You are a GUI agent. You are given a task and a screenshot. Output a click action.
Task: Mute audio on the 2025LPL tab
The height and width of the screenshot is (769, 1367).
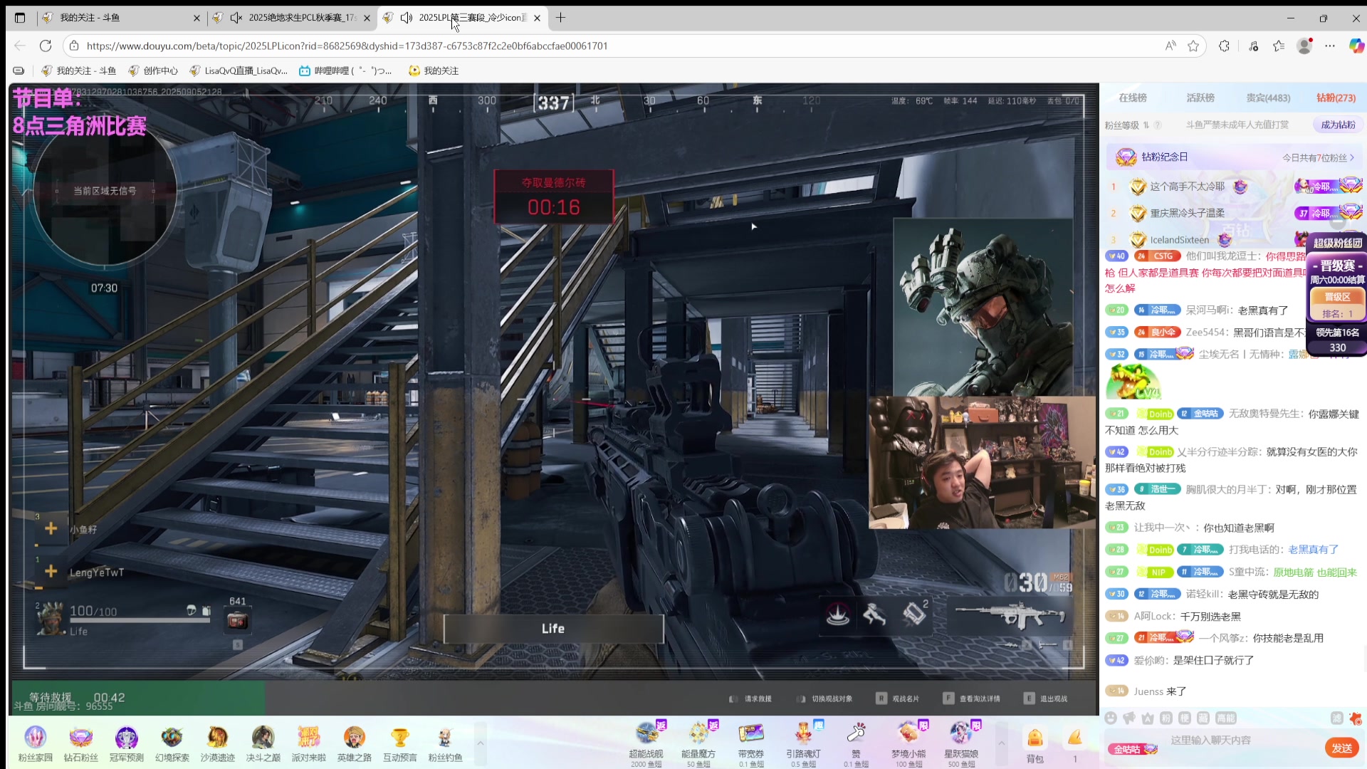[x=406, y=18]
